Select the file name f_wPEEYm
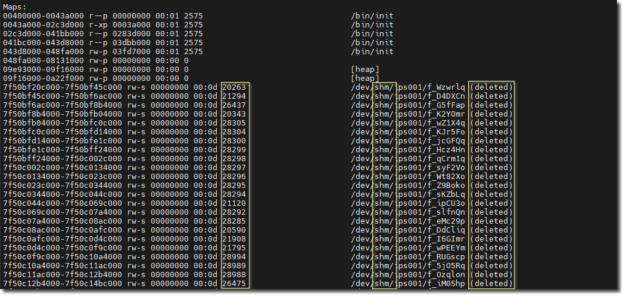 [x=446, y=248]
